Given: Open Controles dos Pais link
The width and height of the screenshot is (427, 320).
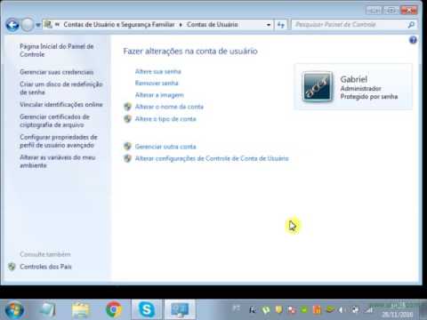Looking at the screenshot, I should (x=45, y=267).
